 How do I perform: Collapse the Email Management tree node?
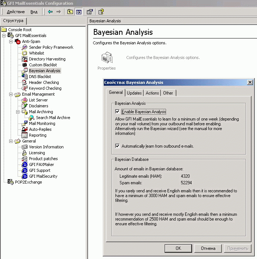[11, 94]
